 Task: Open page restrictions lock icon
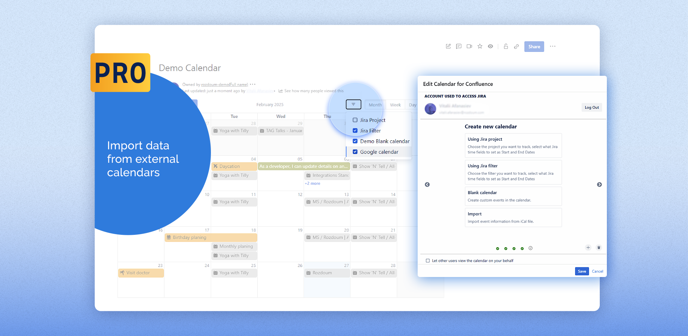click(x=506, y=46)
